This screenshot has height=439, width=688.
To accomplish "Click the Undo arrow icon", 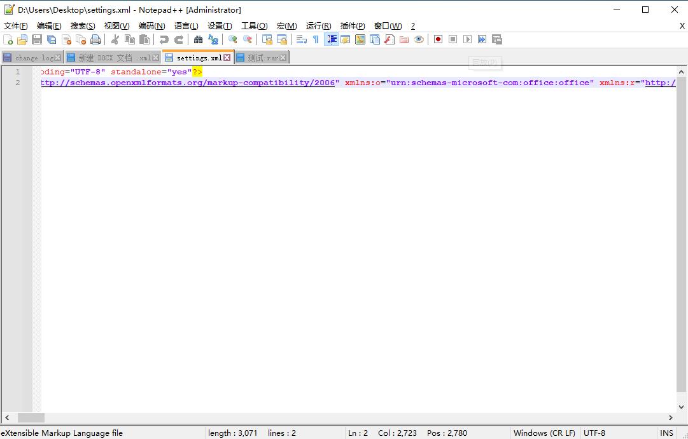I will pyautogui.click(x=164, y=39).
